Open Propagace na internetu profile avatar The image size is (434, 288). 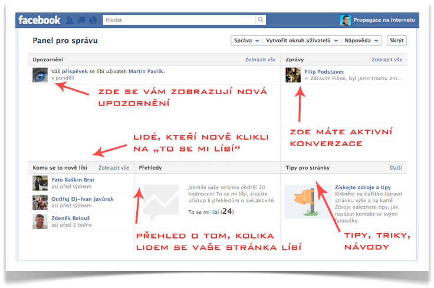point(345,20)
